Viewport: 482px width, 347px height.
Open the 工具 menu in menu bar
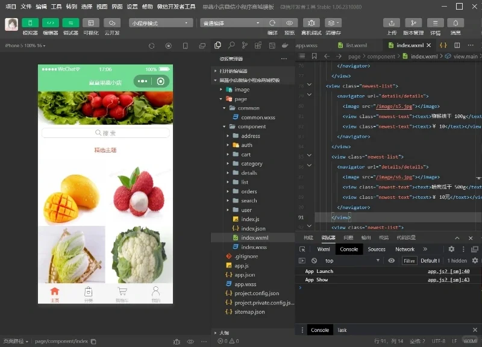point(56,6)
